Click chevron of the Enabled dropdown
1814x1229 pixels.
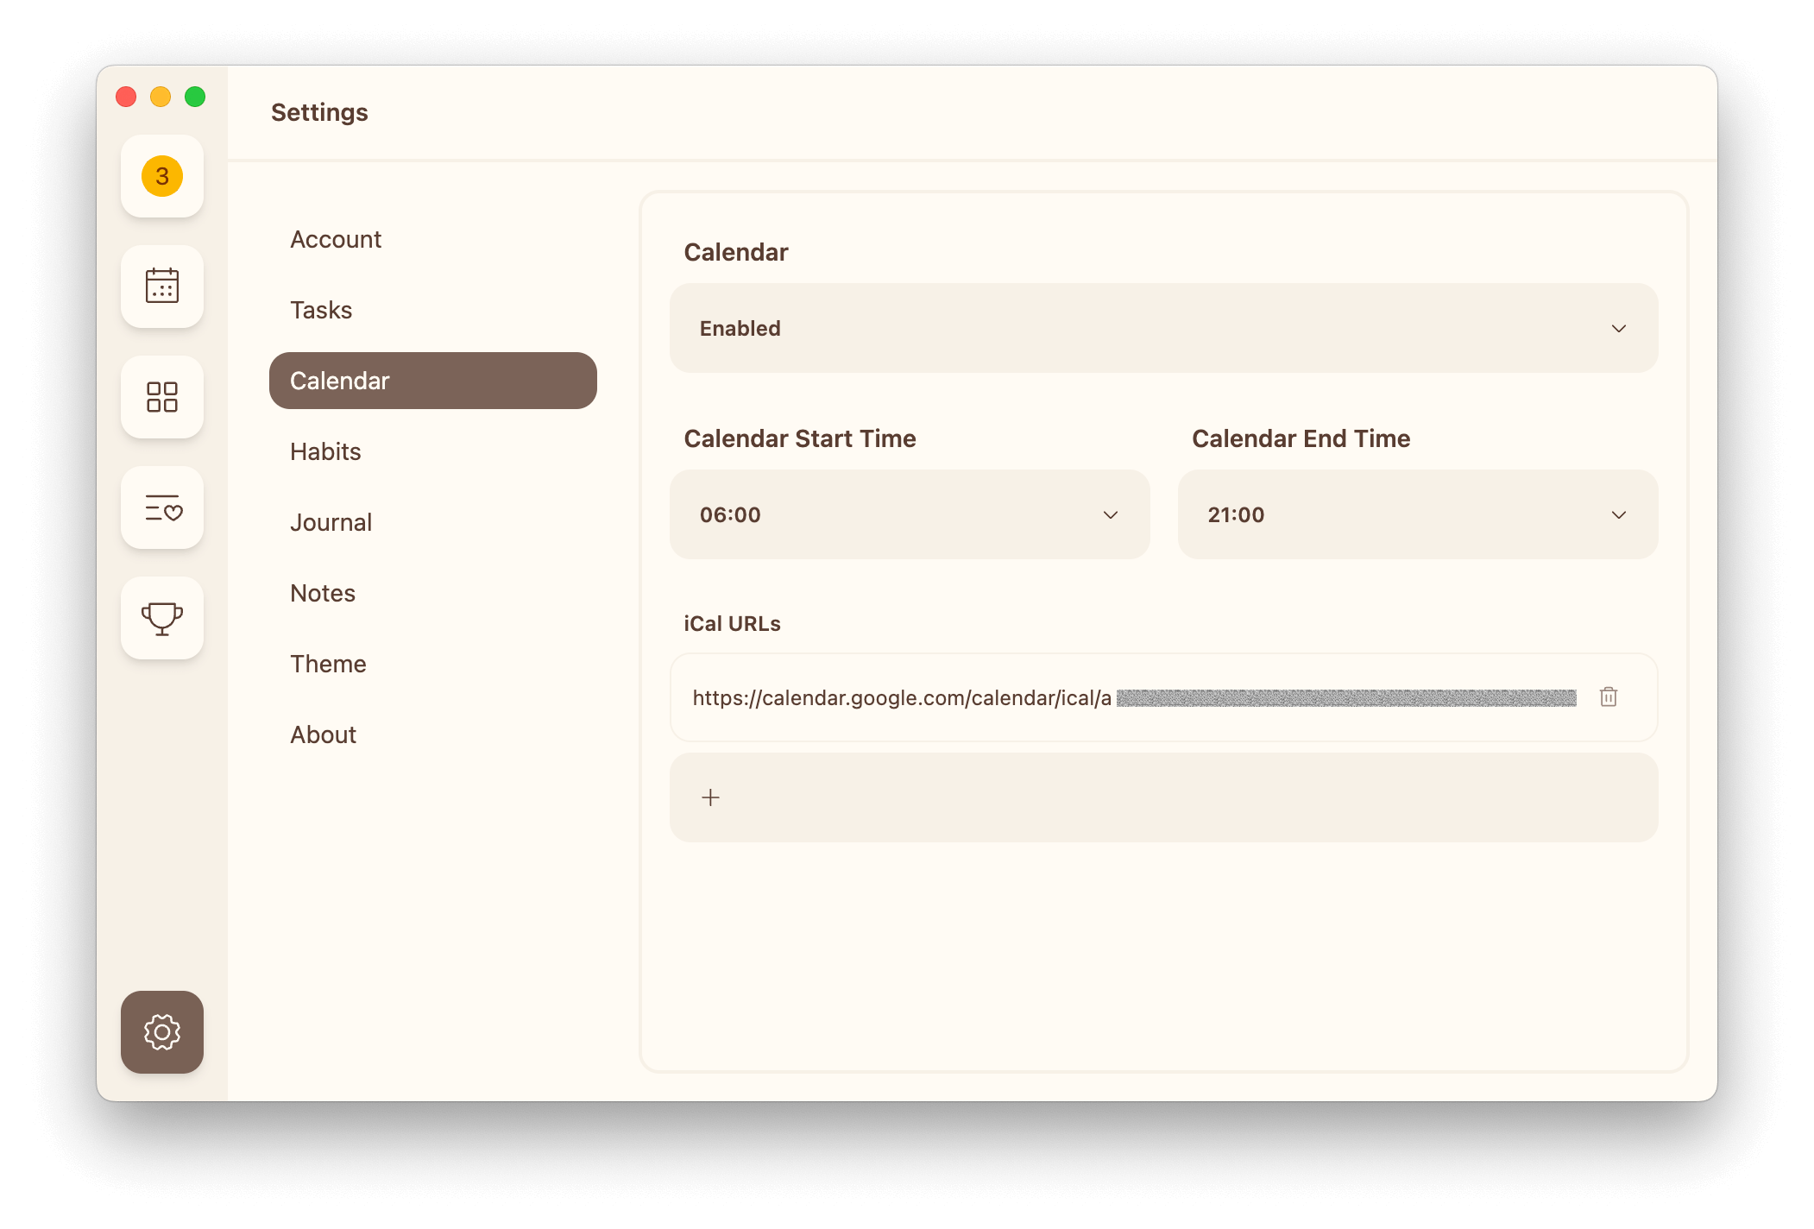click(x=1619, y=329)
